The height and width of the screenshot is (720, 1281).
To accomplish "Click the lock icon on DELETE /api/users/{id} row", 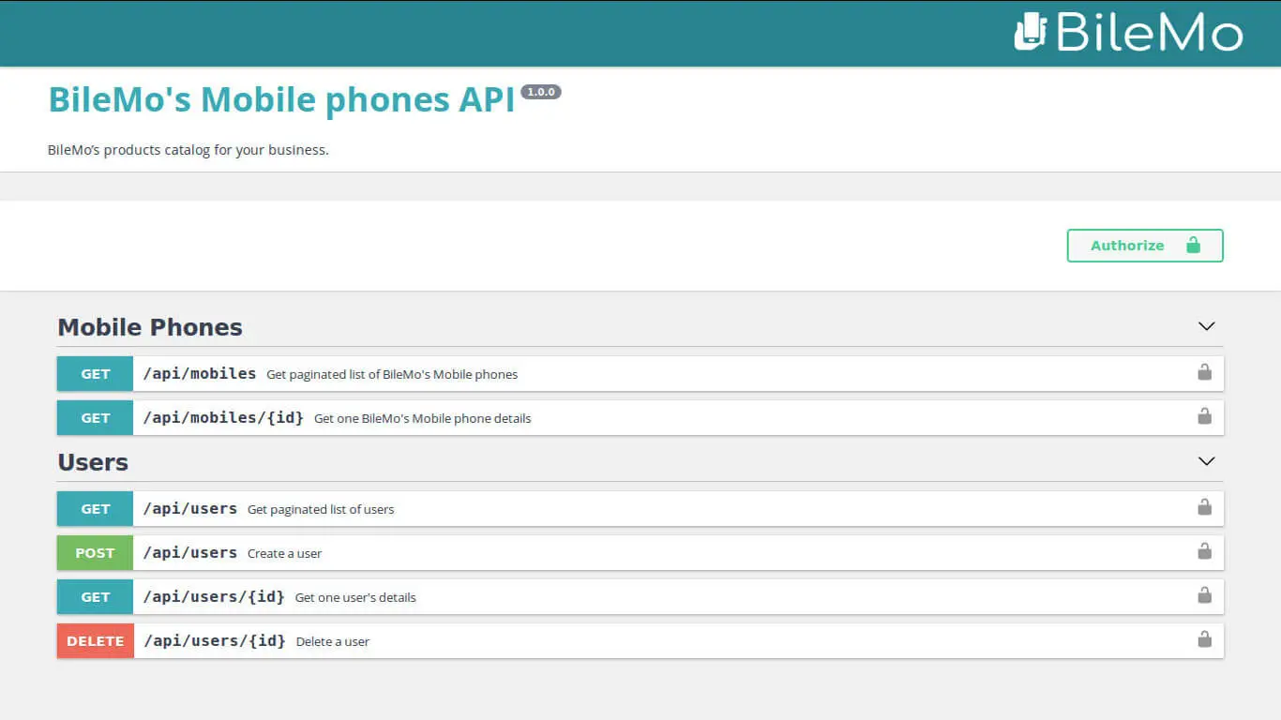I will click(x=1204, y=639).
